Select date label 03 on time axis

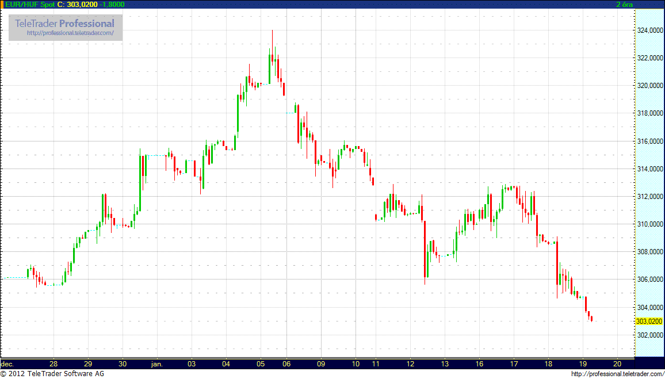[191, 363]
